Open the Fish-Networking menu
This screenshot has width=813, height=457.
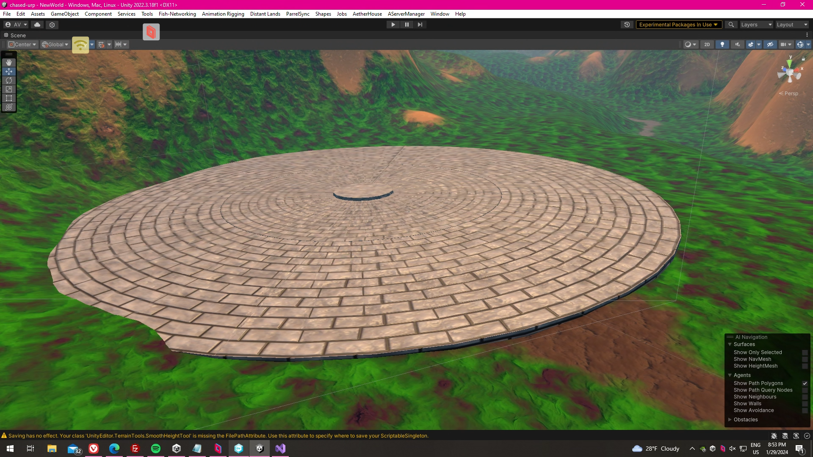(x=177, y=14)
